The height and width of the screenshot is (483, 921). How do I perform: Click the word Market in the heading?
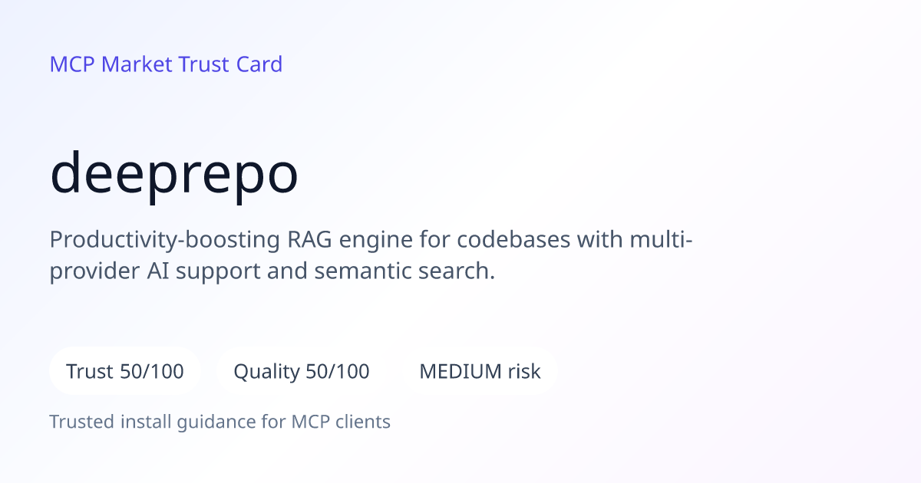point(137,64)
